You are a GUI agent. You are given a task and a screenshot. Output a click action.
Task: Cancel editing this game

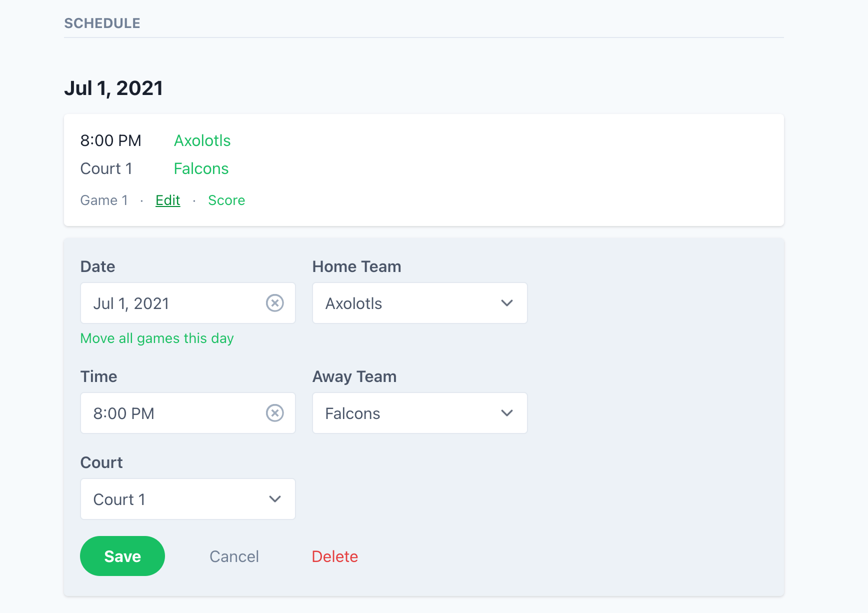coord(234,556)
